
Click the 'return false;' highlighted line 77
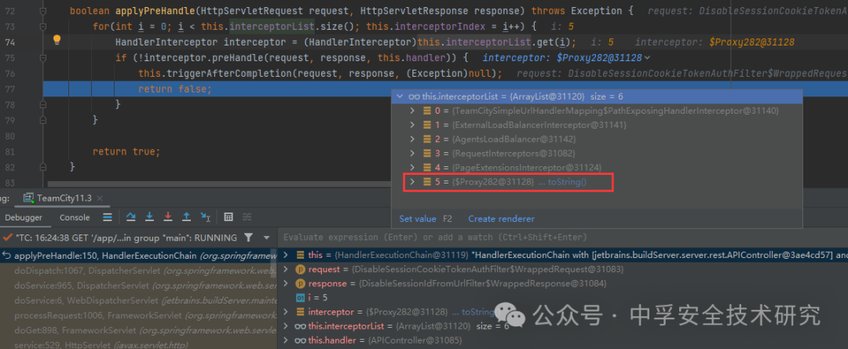click(x=174, y=89)
